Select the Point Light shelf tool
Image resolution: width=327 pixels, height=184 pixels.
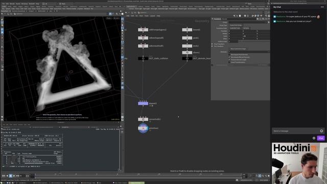(138, 9)
